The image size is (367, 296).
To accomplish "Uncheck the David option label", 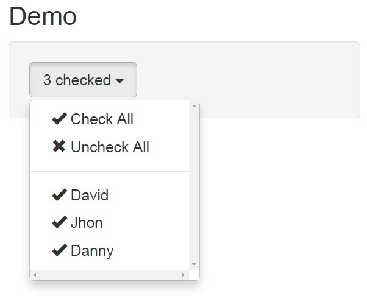I will pyautogui.click(x=90, y=196).
